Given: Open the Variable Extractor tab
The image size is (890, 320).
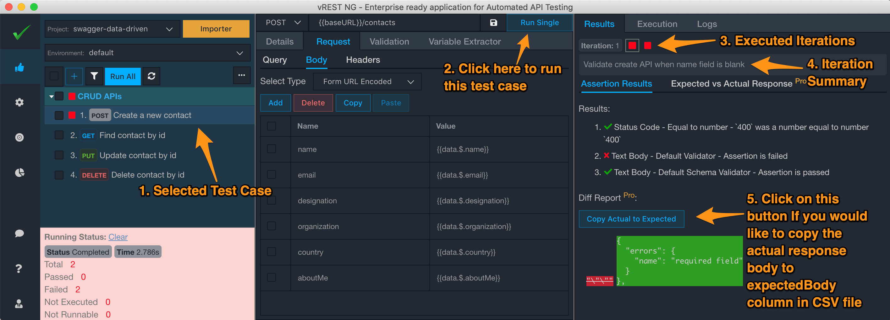Looking at the screenshot, I should coord(464,41).
